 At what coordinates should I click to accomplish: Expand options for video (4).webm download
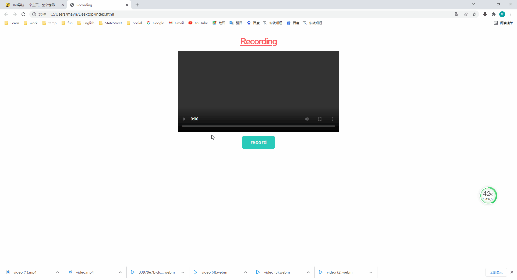pos(245,272)
